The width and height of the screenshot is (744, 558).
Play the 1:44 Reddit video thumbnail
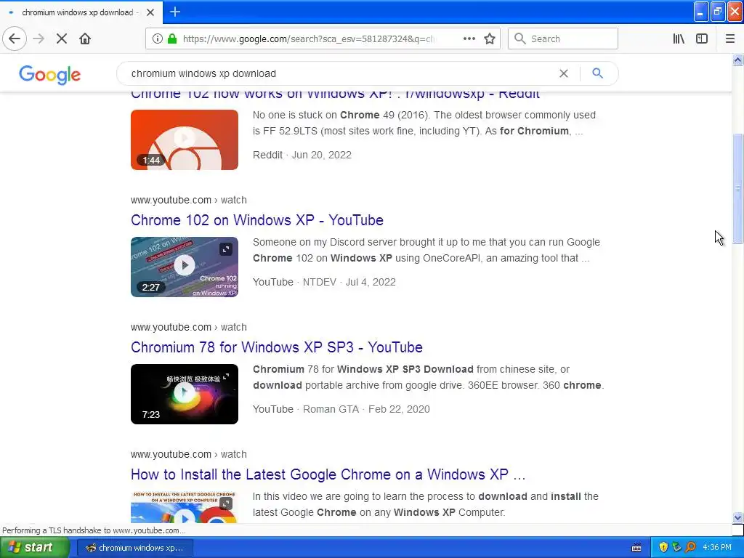(x=185, y=139)
